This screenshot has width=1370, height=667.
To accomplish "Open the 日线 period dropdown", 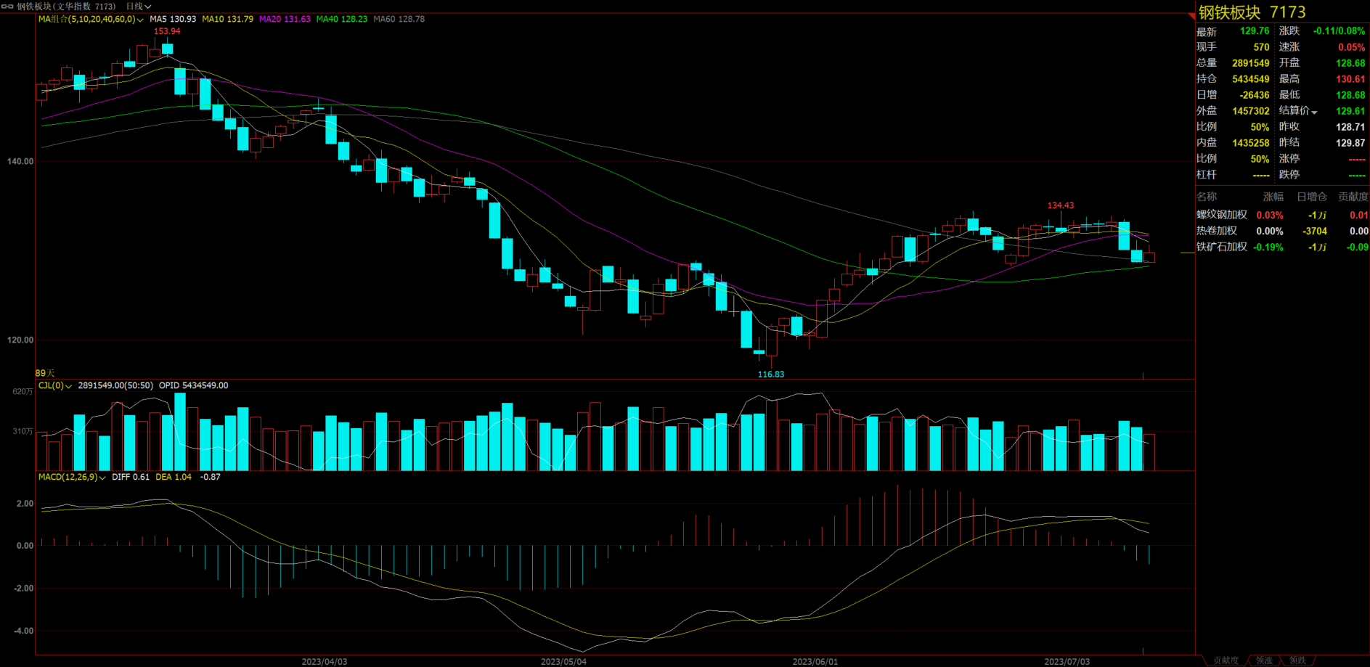I will (x=138, y=7).
